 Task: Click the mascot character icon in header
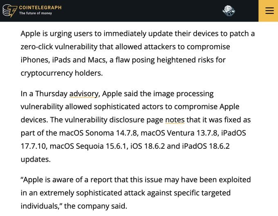point(229,11)
